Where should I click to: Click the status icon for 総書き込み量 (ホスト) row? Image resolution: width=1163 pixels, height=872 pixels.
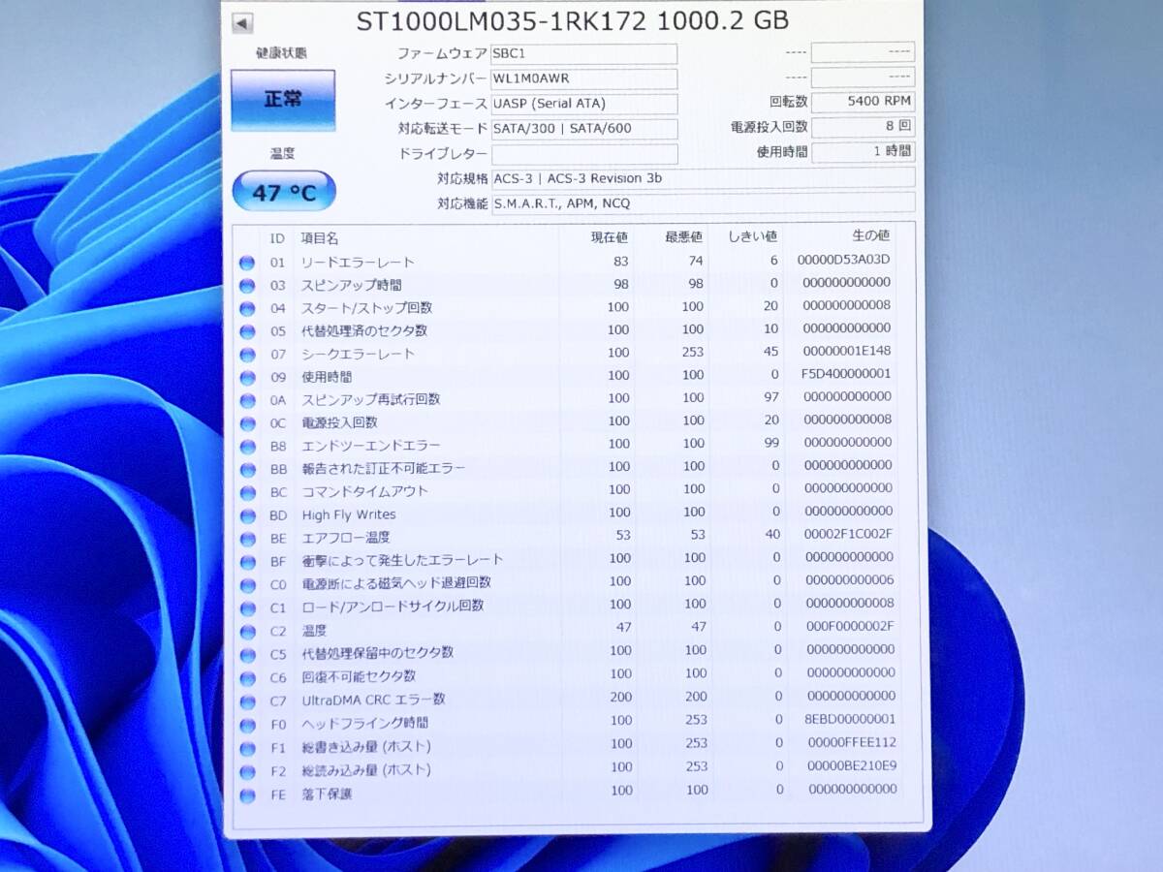246,748
